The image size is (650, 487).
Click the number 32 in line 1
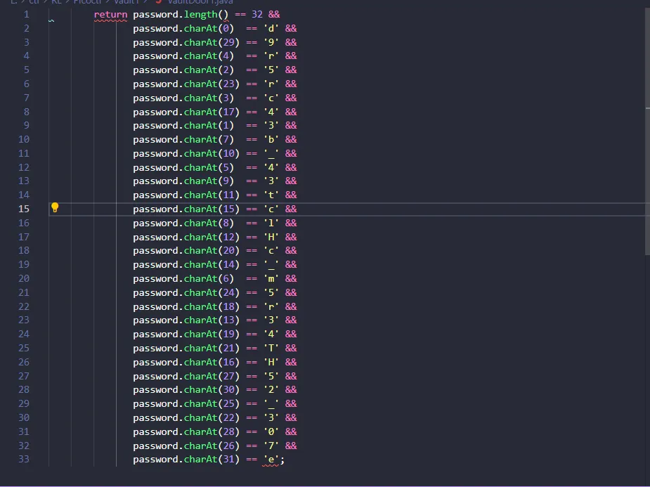[256, 14]
